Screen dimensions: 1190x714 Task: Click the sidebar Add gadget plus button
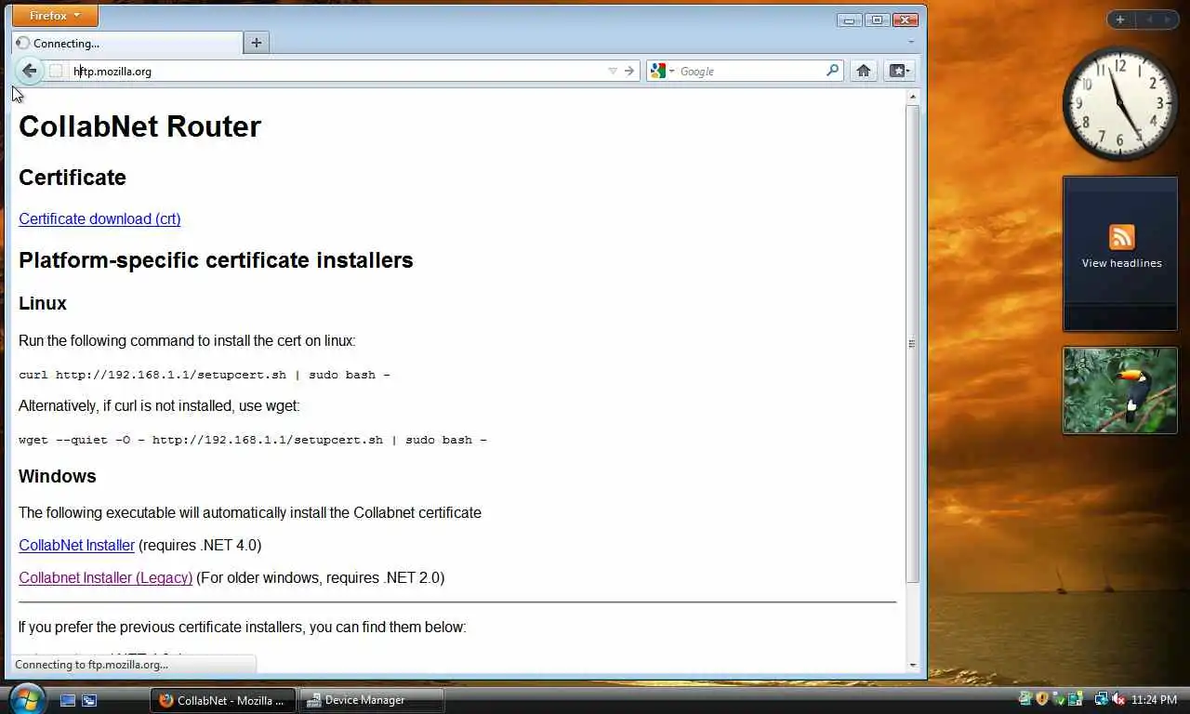tap(1120, 20)
